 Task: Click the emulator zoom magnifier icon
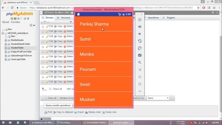pyautogui.click(x=139, y=62)
